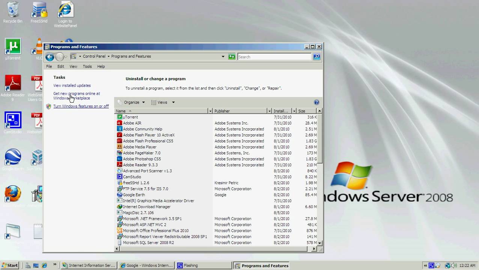
Task: Open recent pages dropdown next to forward button
Action: 66,57
